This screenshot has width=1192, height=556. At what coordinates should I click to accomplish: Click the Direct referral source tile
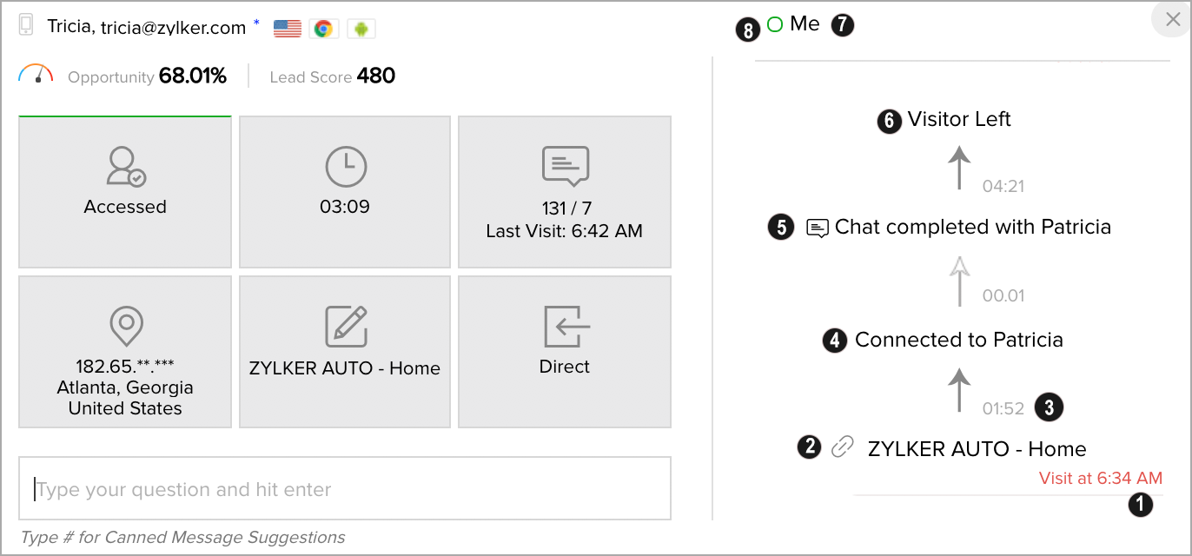[565, 352]
